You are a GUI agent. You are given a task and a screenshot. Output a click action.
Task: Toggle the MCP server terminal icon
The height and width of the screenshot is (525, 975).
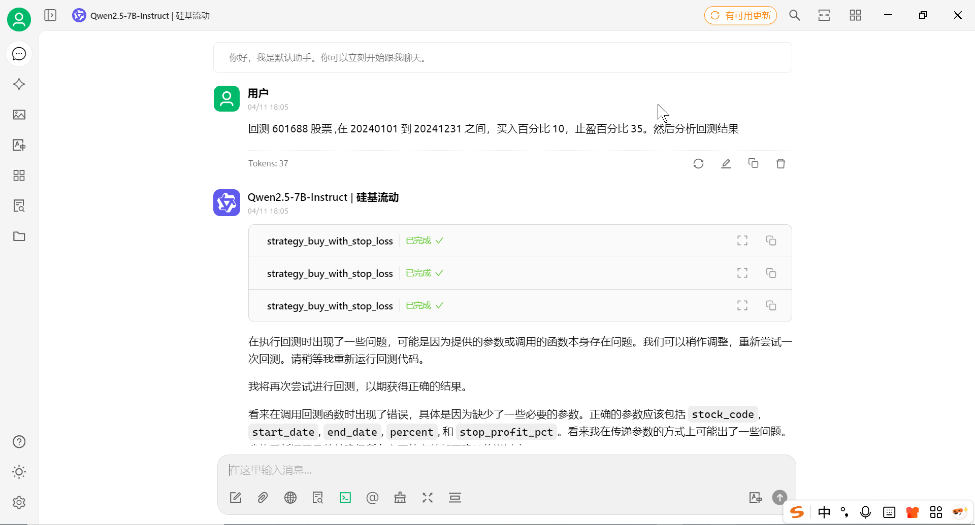pos(345,498)
